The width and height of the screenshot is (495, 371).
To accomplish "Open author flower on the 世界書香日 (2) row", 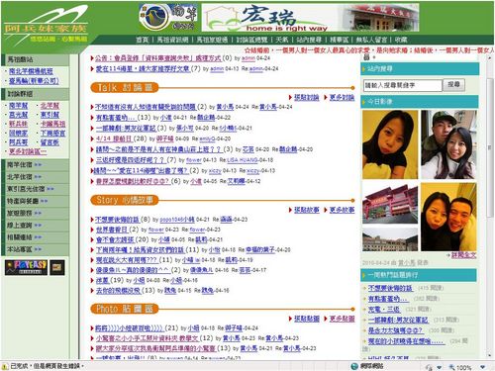I will (x=156, y=230).
